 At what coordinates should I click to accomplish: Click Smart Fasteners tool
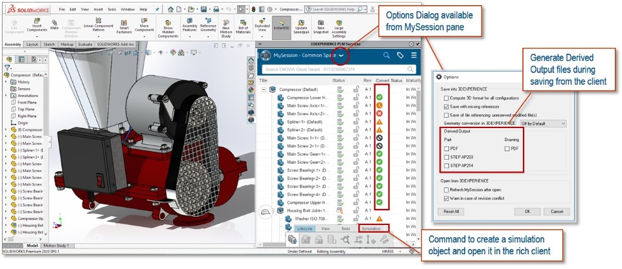click(124, 27)
